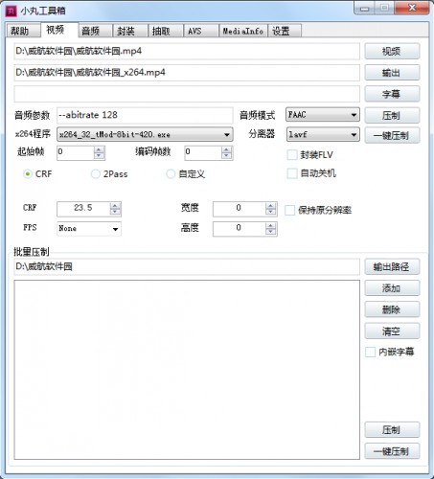Decrease the 高度 value with the down arrow
Screen dimensions: 434x479
271,232
